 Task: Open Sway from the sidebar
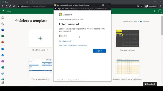3,67
